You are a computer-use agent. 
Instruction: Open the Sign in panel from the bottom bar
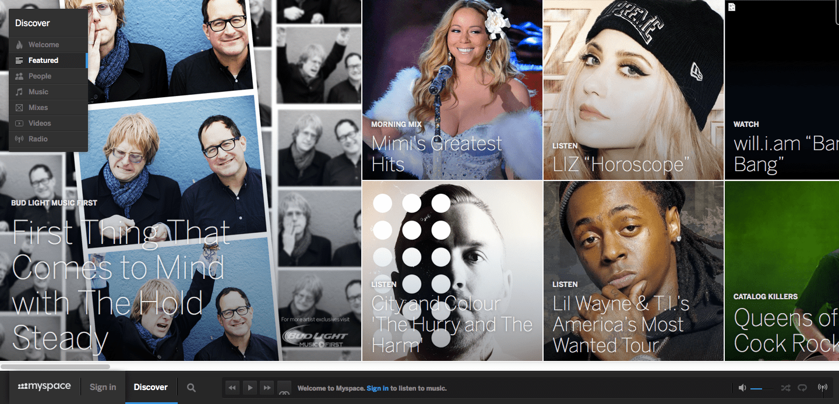pos(103,387)
